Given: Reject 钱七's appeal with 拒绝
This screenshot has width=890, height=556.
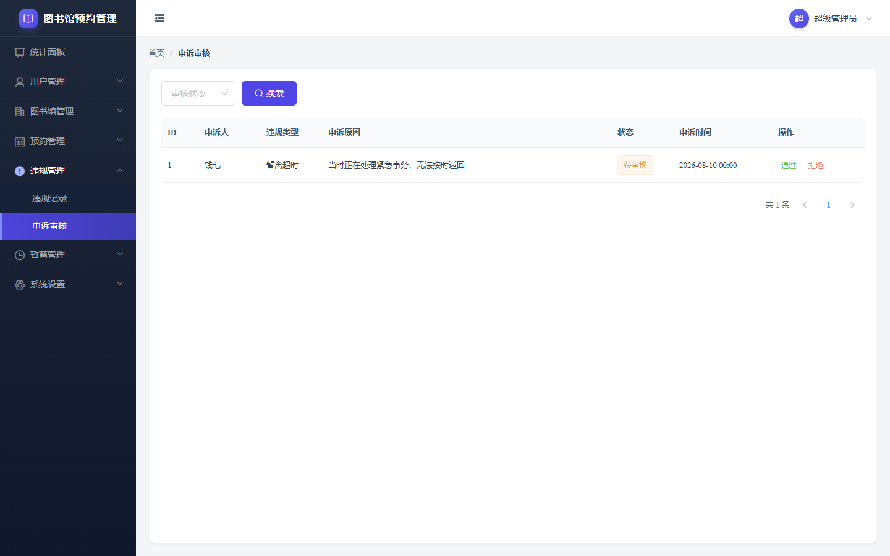Looking at the screenshot, I should [x=816, y=165].
